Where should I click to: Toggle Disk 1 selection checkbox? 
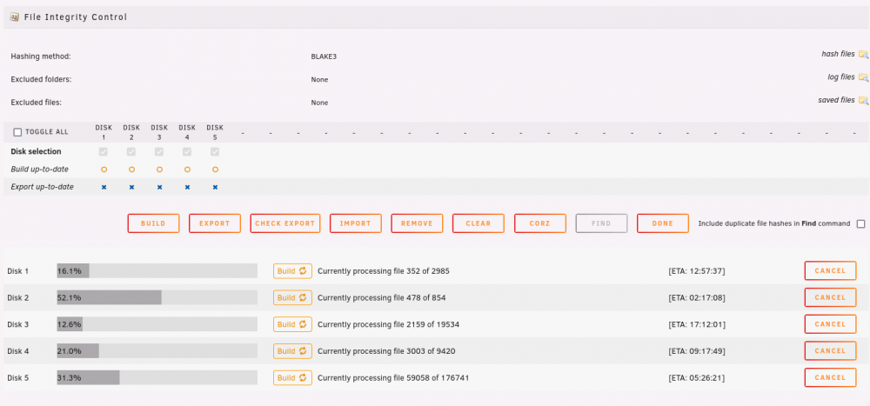pos(104,151)
